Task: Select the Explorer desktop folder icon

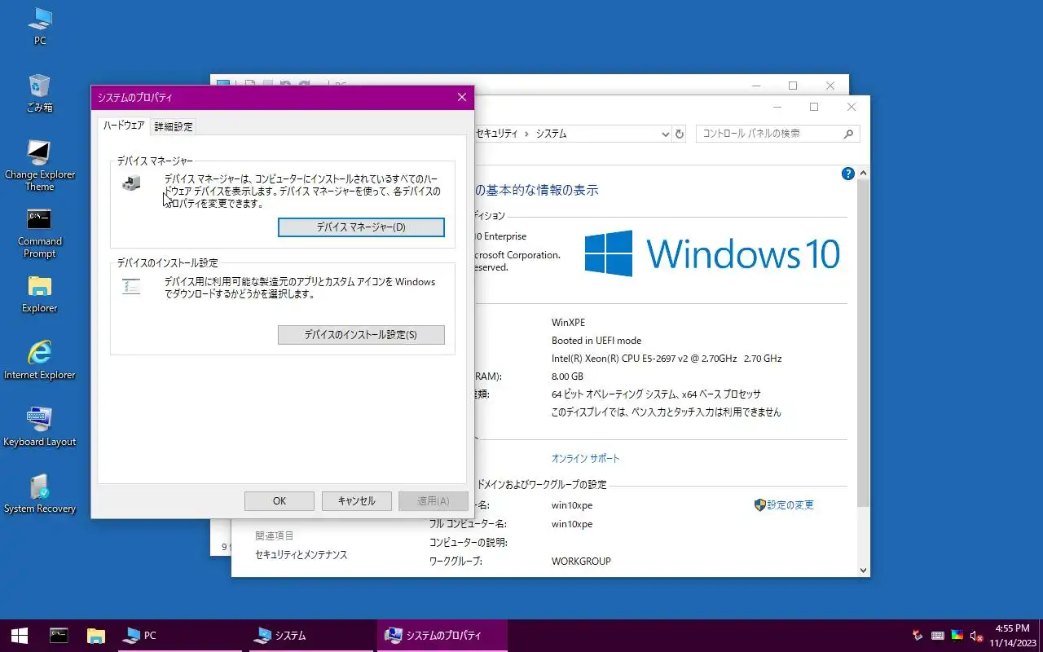Action: [39, 294]
